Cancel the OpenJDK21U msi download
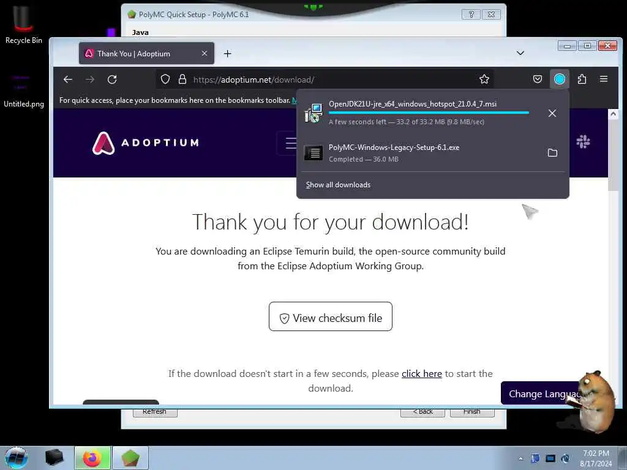Viewport: 627px width, 470px height. point(552,113)
